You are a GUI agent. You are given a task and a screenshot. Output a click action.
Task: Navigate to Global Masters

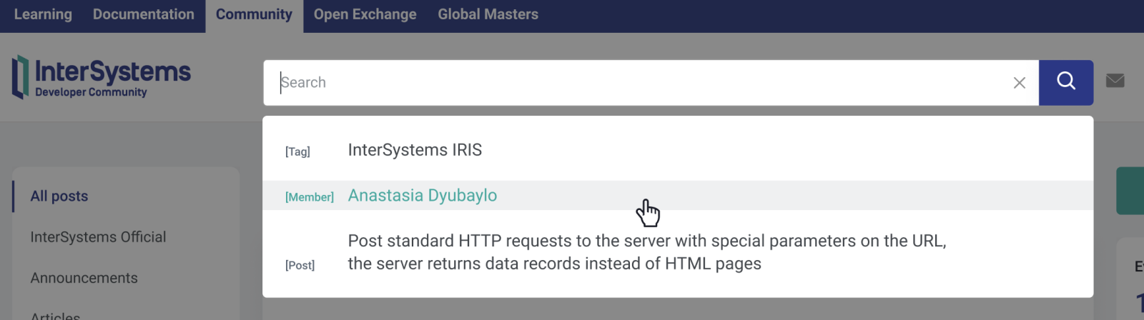point(488,14)
